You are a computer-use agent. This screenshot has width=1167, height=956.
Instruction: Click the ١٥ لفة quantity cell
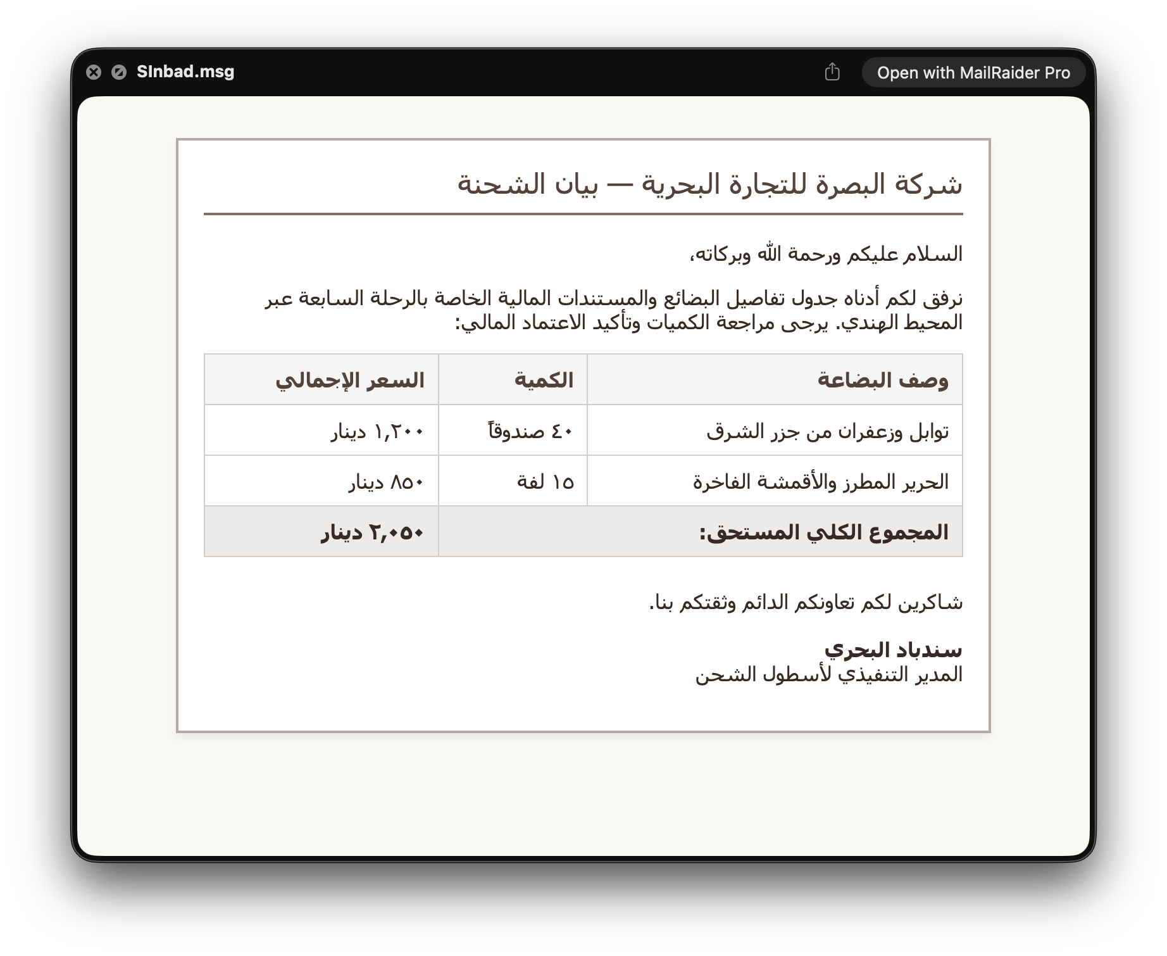click(x=546, y=482)
